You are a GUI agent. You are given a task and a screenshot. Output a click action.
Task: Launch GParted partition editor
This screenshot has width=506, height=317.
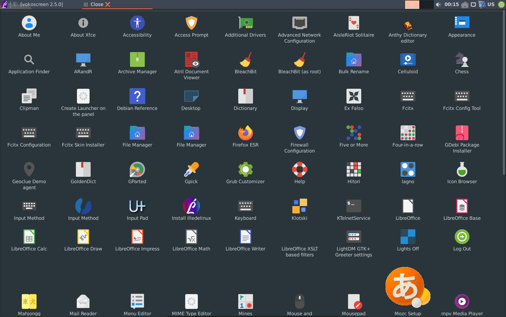tap(137, 173)
